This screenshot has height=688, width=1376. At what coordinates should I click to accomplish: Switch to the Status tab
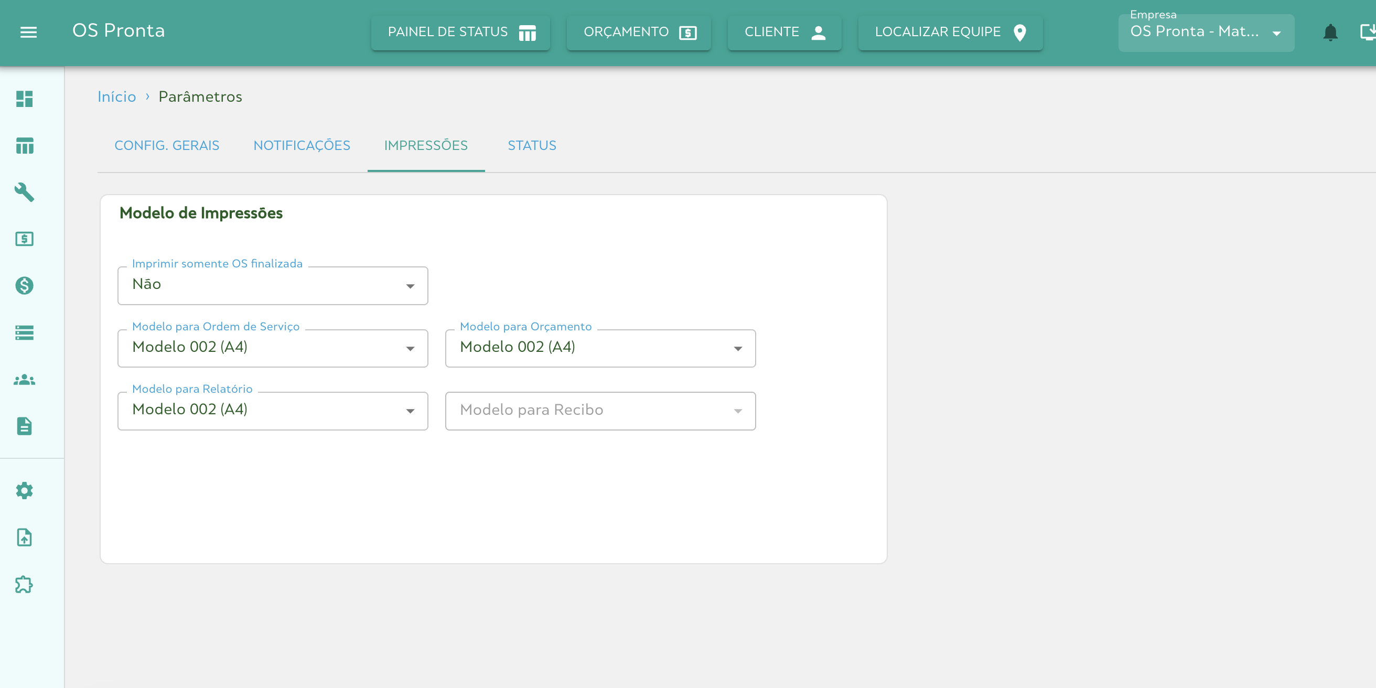coord(532,145)
